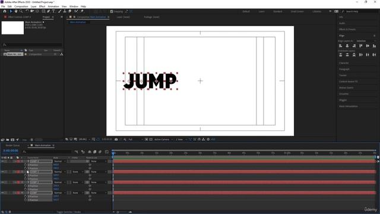380x214 pixels.
Task: Select the Roto Brush tool
Action: (77, 11)
